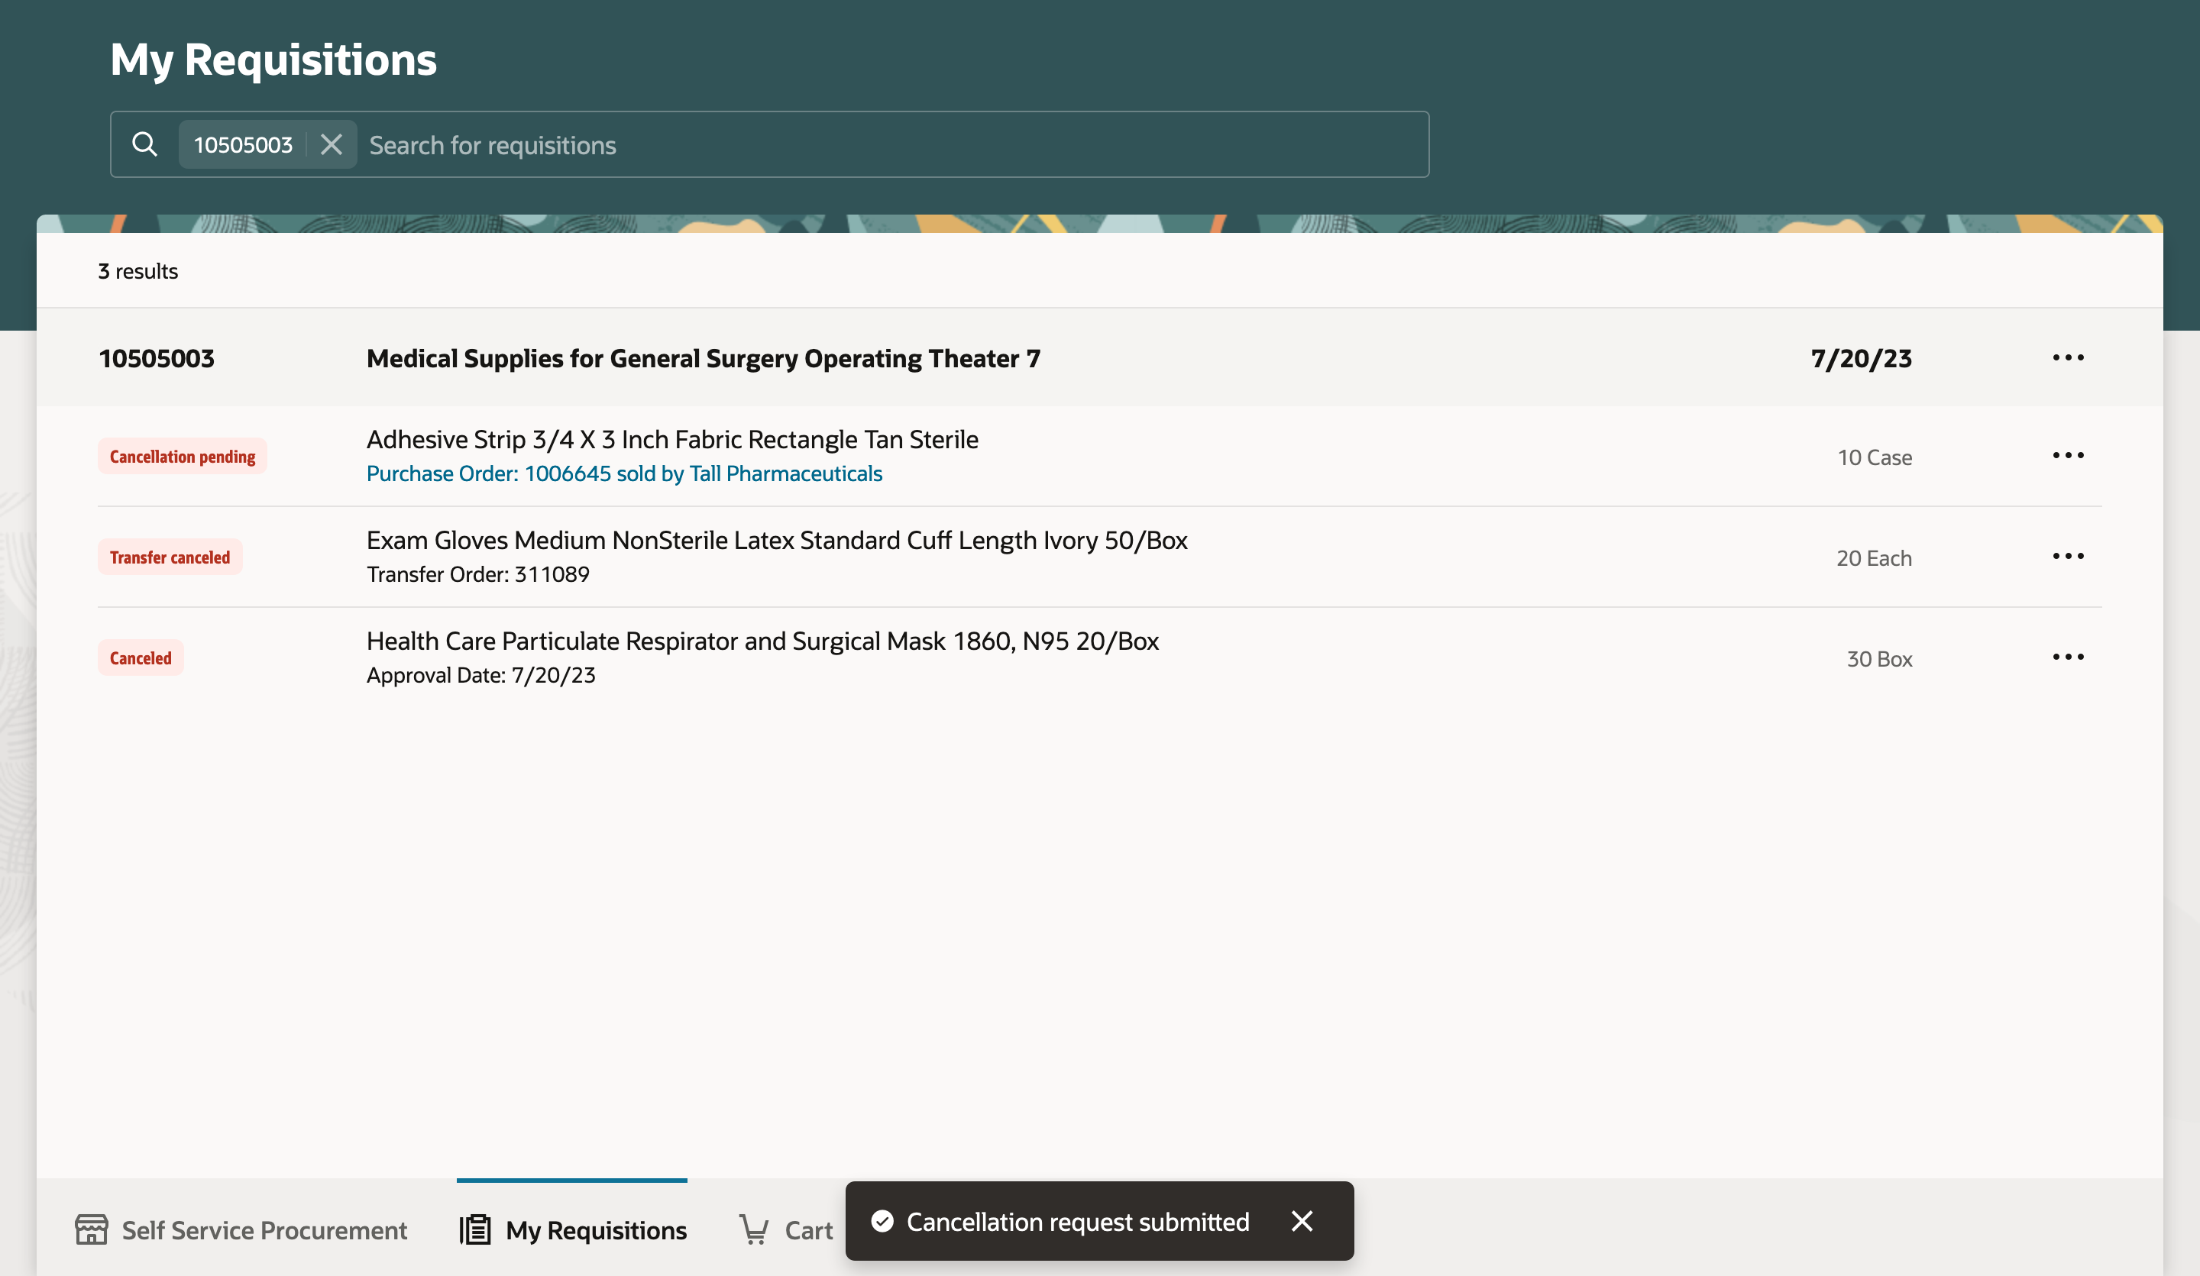Open actions menu for Surgical Mask line

coord(2067,657)
